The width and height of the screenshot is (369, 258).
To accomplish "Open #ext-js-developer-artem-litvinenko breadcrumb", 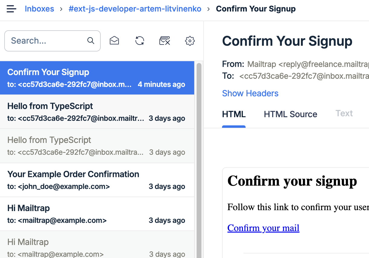I will pyautogui.click(x=135, y=9).
